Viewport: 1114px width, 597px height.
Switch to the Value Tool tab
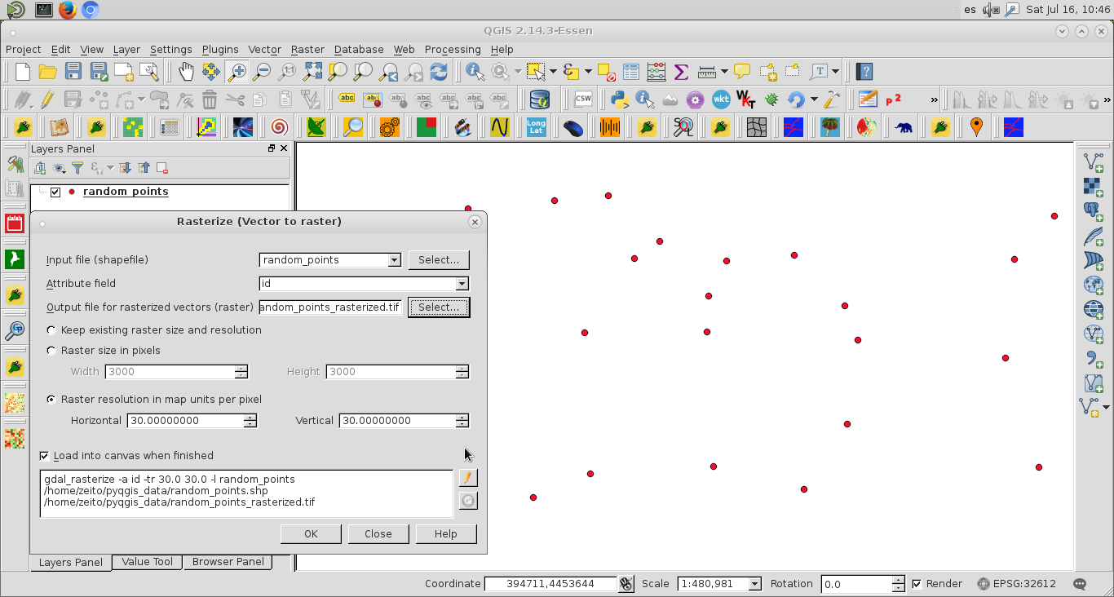point(148,562)
